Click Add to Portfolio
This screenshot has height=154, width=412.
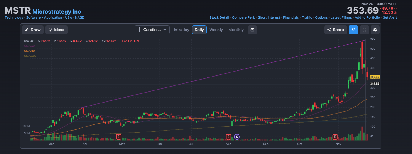click(x=367, y=17)
